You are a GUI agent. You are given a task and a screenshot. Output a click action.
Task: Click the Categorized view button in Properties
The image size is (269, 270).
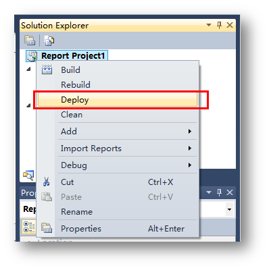click(29, 227)
